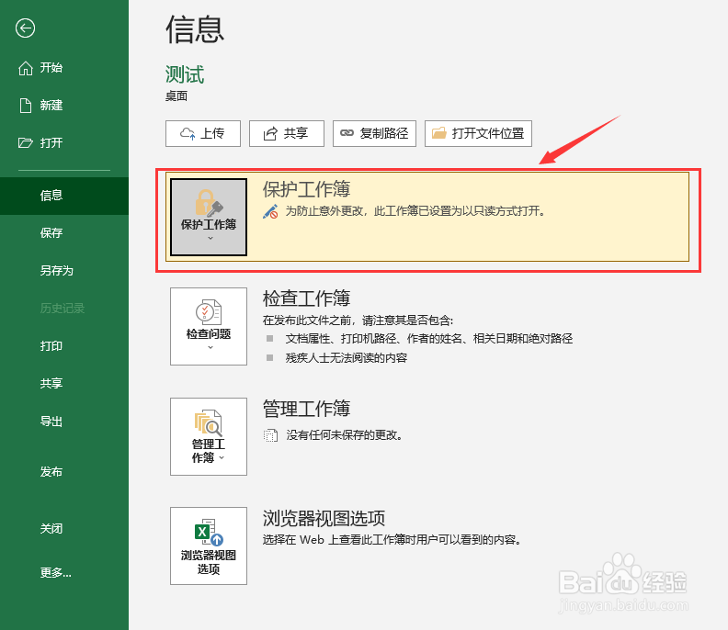Select 导出 in the sidebar
The image size is (728, 630).
pos(64,422)
